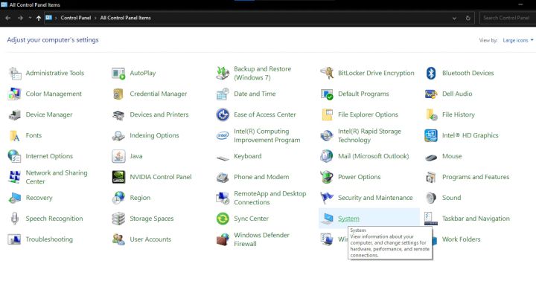Viewport: 536px width, 281px height.
Task: Open the Intel Computing Improvement Program icon
Action: [223, 135]
